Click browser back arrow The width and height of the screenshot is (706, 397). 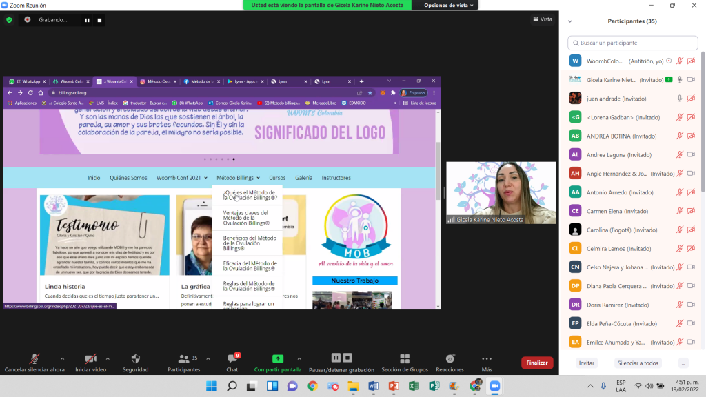[x=10, y=93]
